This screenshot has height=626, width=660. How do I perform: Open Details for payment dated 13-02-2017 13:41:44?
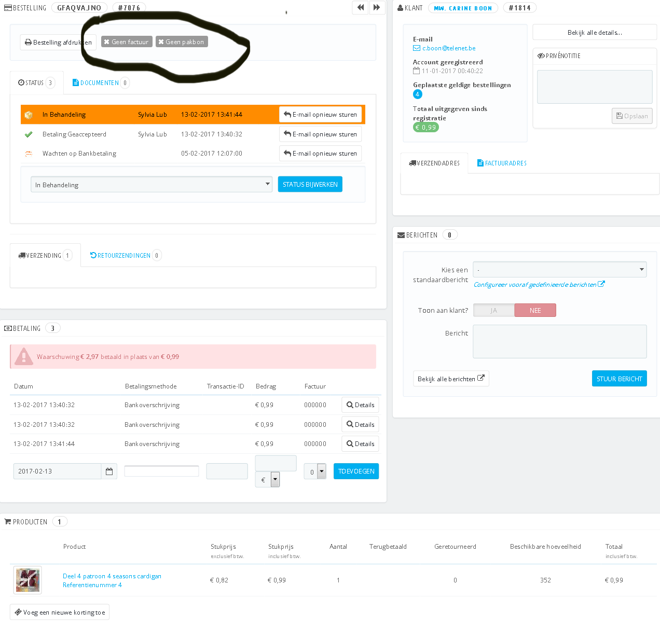(360, 444)
